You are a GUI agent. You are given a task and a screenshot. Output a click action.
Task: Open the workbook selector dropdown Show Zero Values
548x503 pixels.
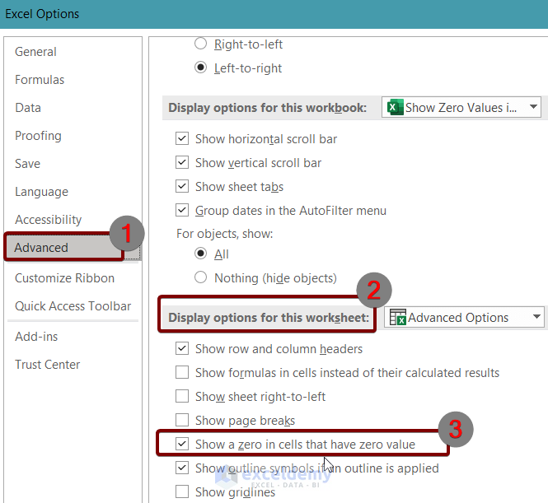tap(461, 107)
